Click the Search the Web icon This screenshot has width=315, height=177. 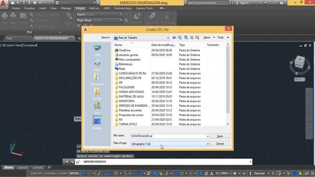coord(186,37)
